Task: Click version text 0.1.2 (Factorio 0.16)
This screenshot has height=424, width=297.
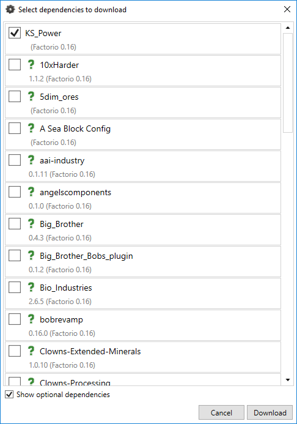Action: tap(61, 270)
